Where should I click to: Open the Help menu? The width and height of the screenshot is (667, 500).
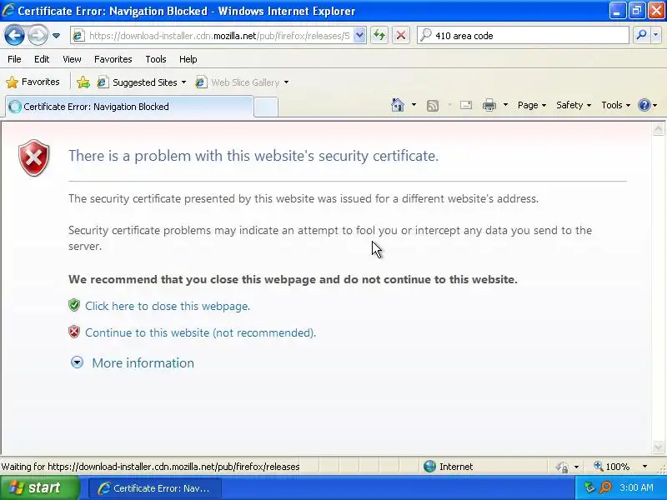coord(188,59)
